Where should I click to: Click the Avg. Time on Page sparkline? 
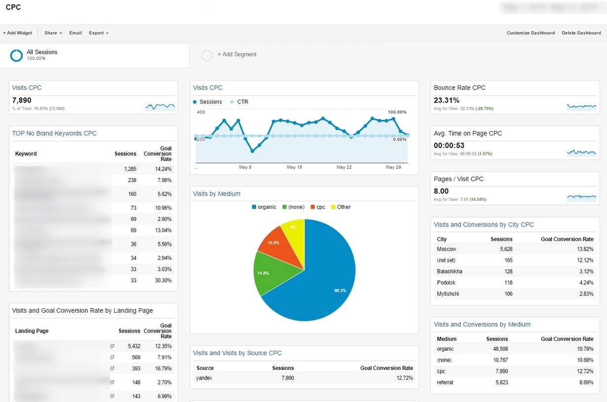[582, 152]
